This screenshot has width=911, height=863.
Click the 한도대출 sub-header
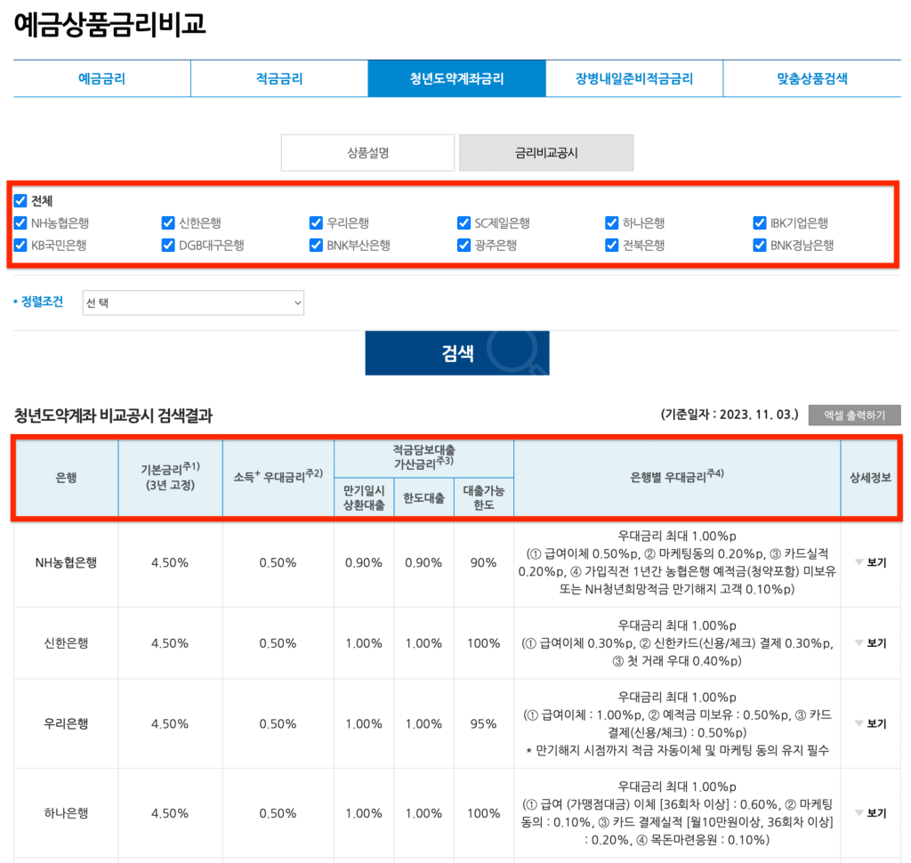click(423, 497)
